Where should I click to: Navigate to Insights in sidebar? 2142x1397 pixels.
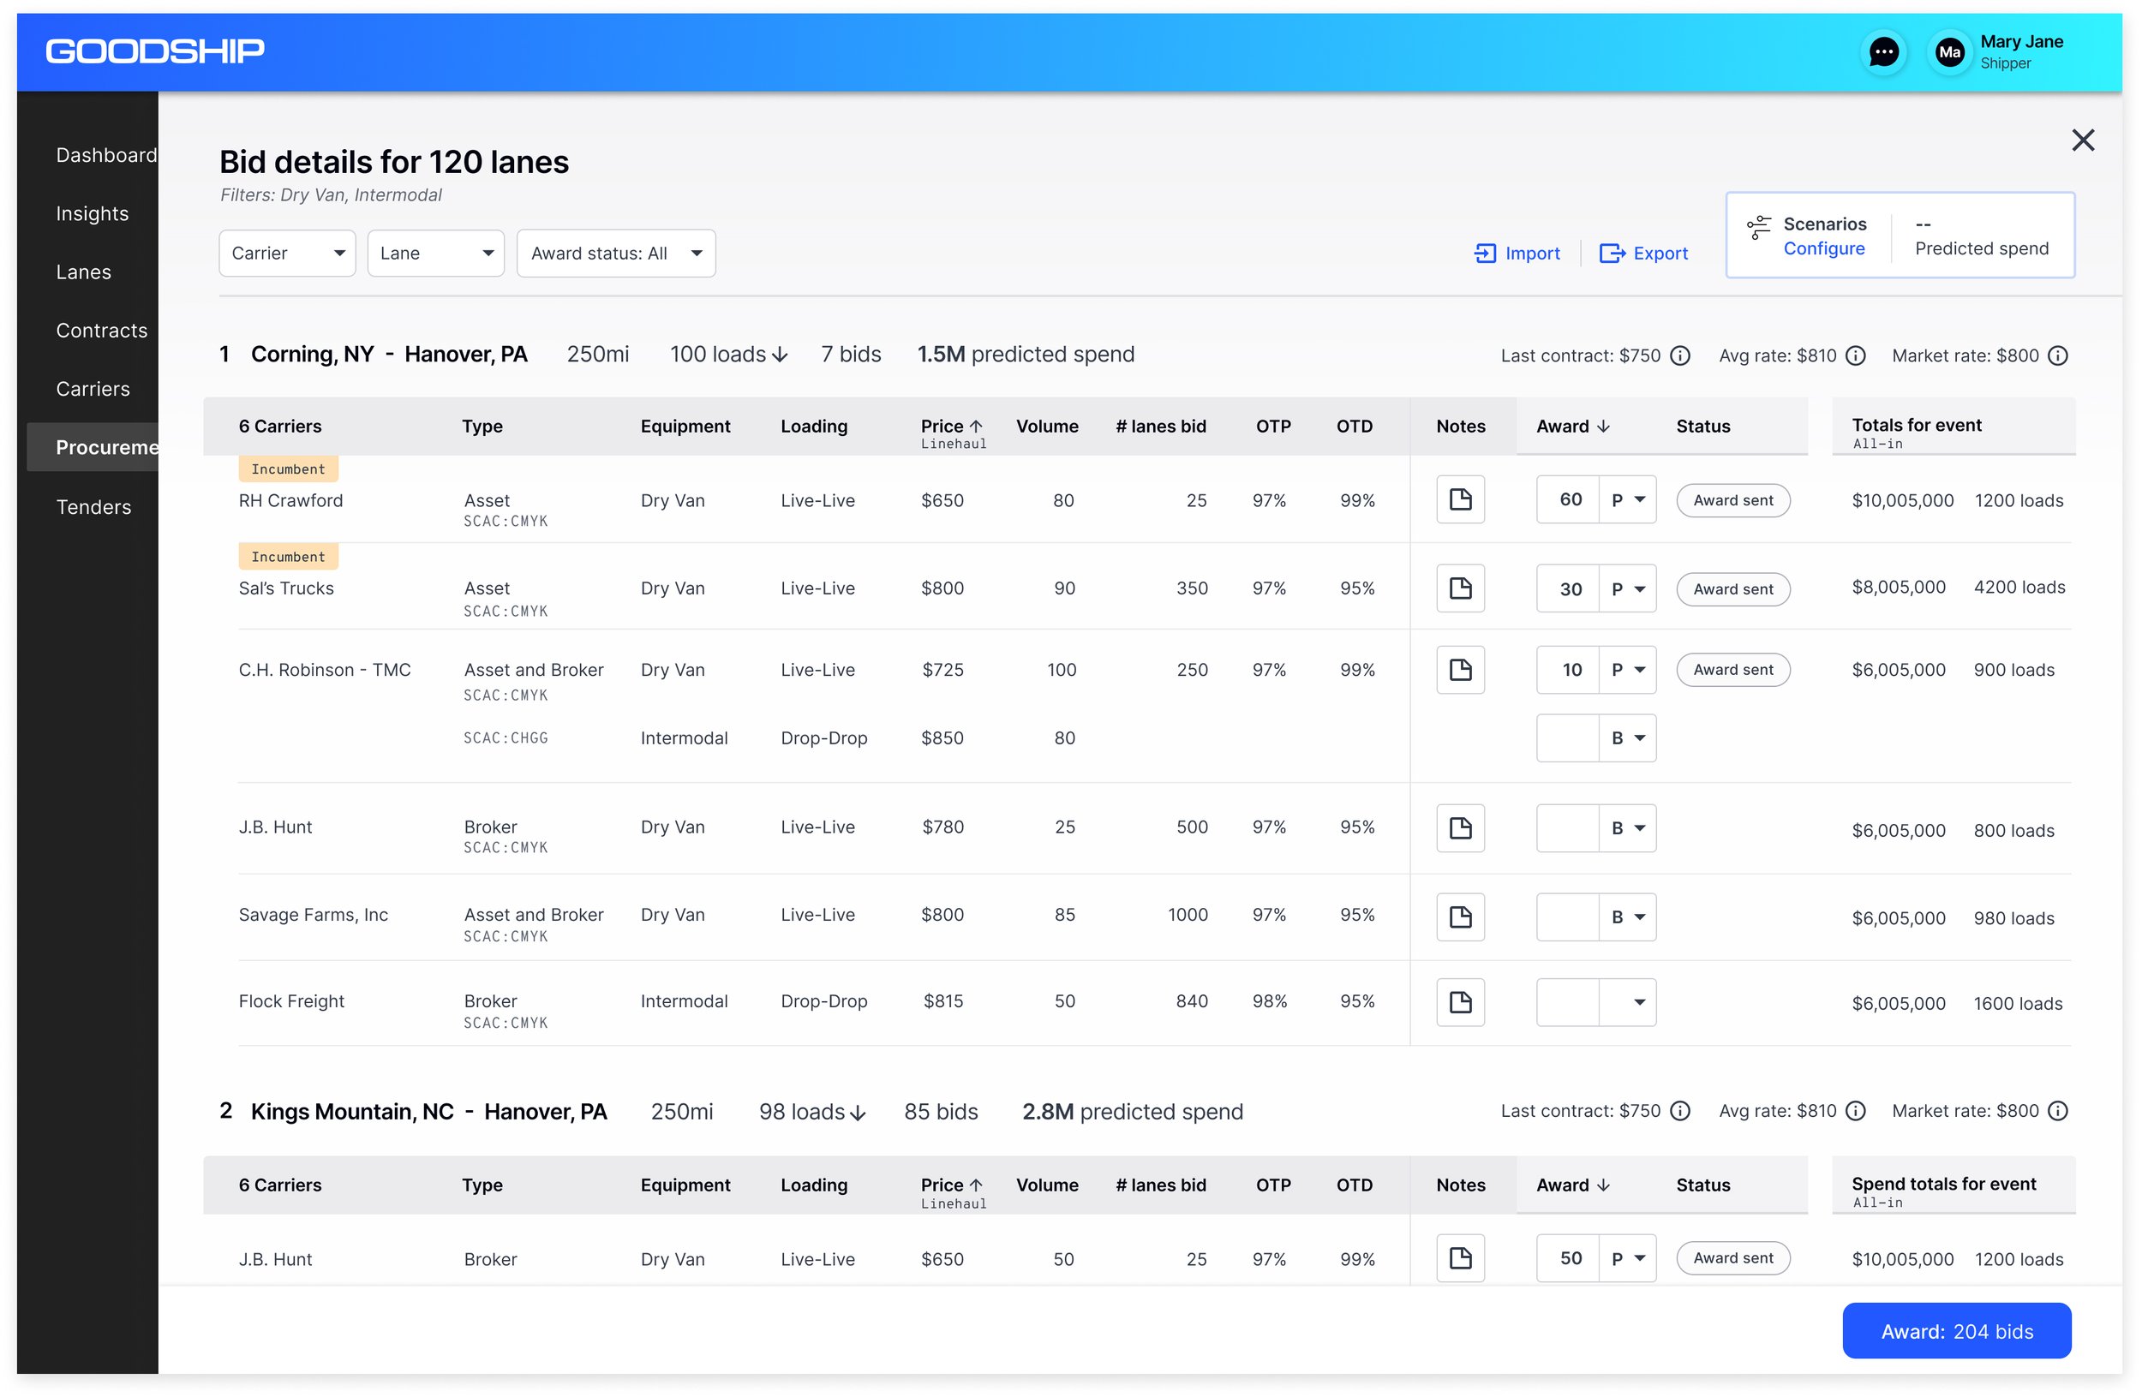92,213
